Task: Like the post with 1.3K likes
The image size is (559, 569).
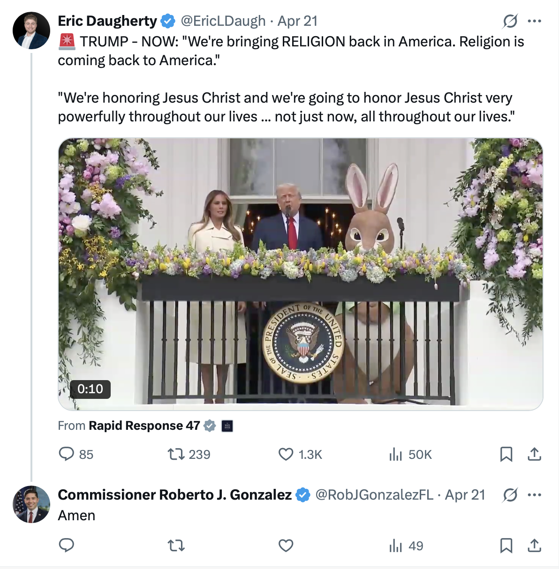Action: (300, 454)
